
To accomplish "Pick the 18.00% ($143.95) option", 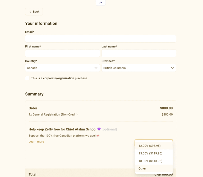I will tap(150, 161).
